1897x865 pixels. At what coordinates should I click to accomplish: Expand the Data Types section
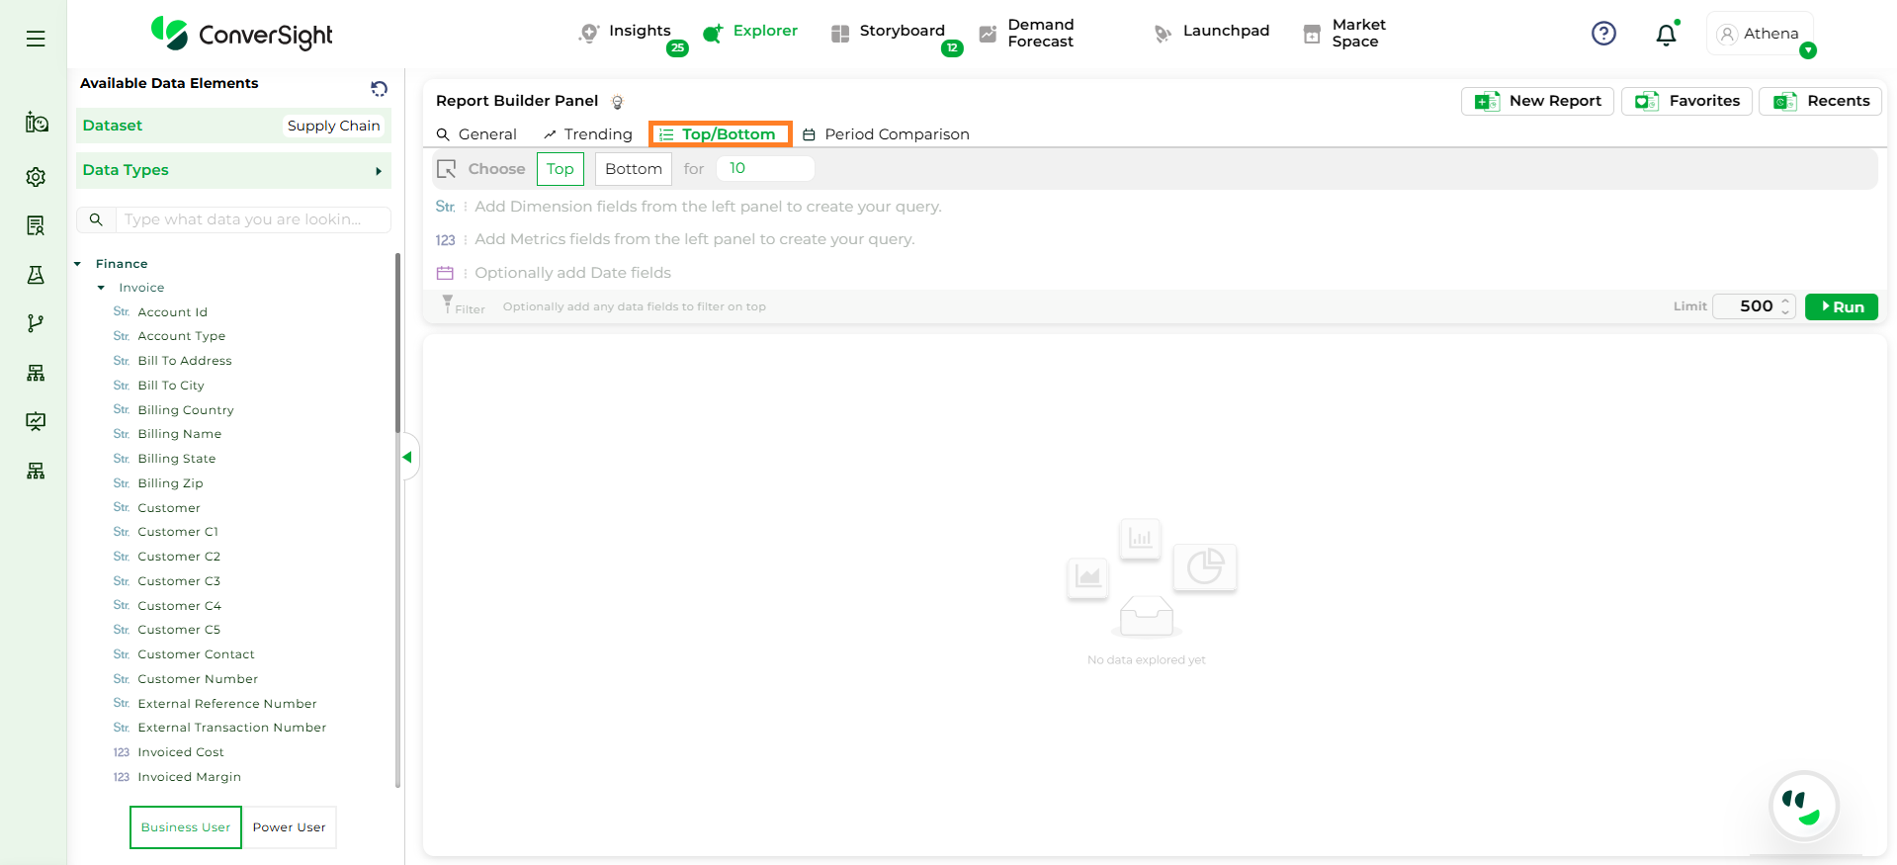pyautogui.click(x=233, y=170)
